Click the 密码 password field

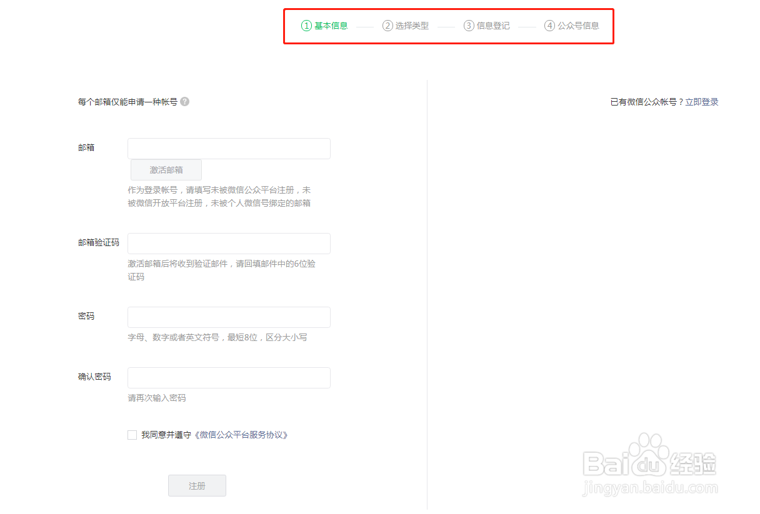point(229,317)
